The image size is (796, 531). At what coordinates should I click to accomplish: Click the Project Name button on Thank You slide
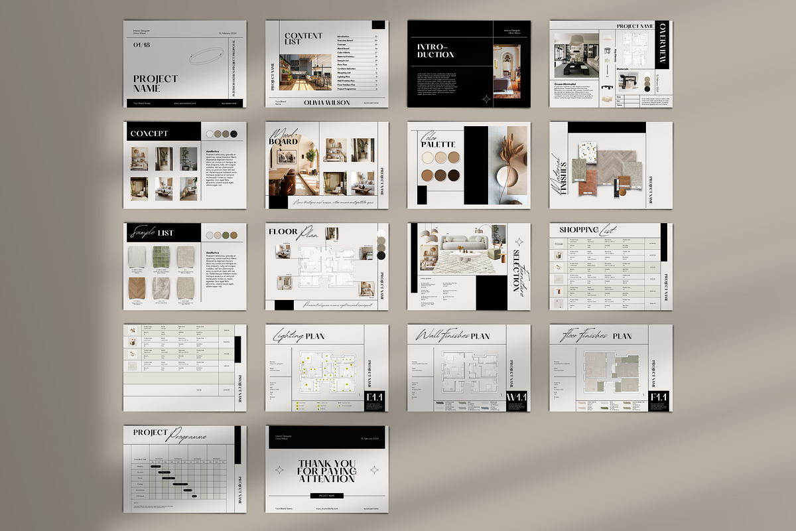coord(326,496)
